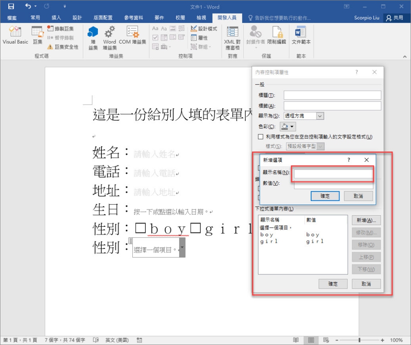Switch to 插入 insert tab

click(56, 18)
